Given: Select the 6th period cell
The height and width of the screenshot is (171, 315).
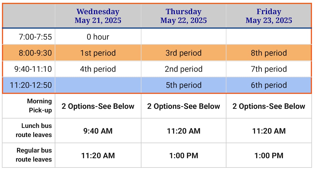Looking at the screenshot, I should pos(269,85).
